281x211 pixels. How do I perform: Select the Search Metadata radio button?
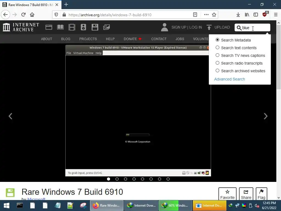217,40
